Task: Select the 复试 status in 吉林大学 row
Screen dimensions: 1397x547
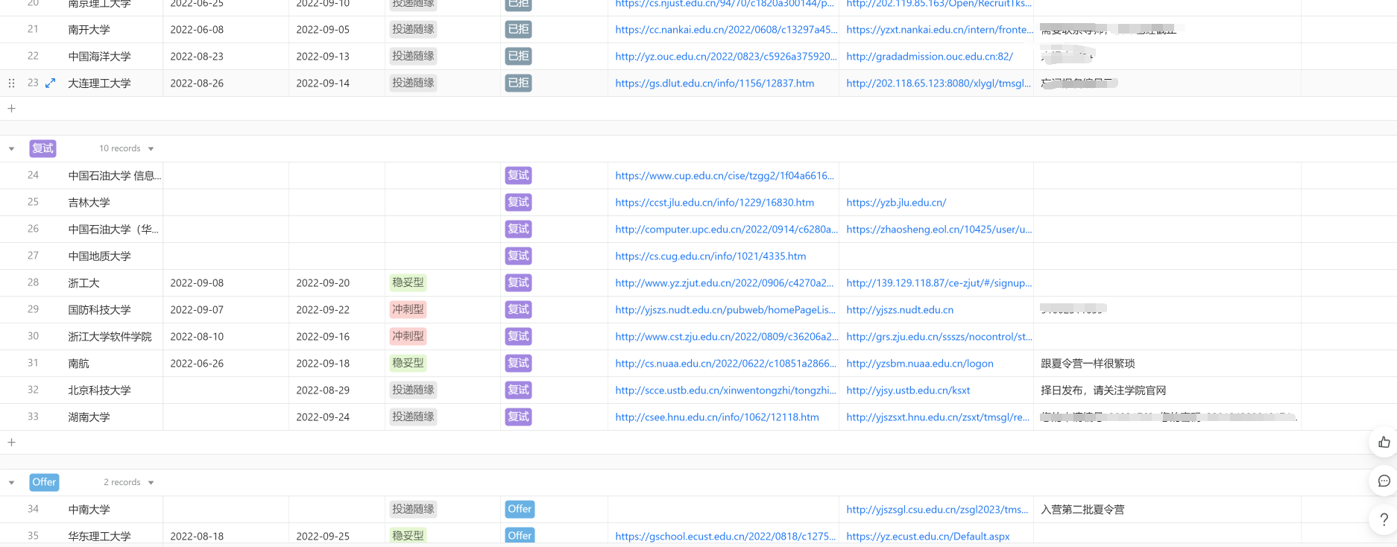Action: point(518,203)
